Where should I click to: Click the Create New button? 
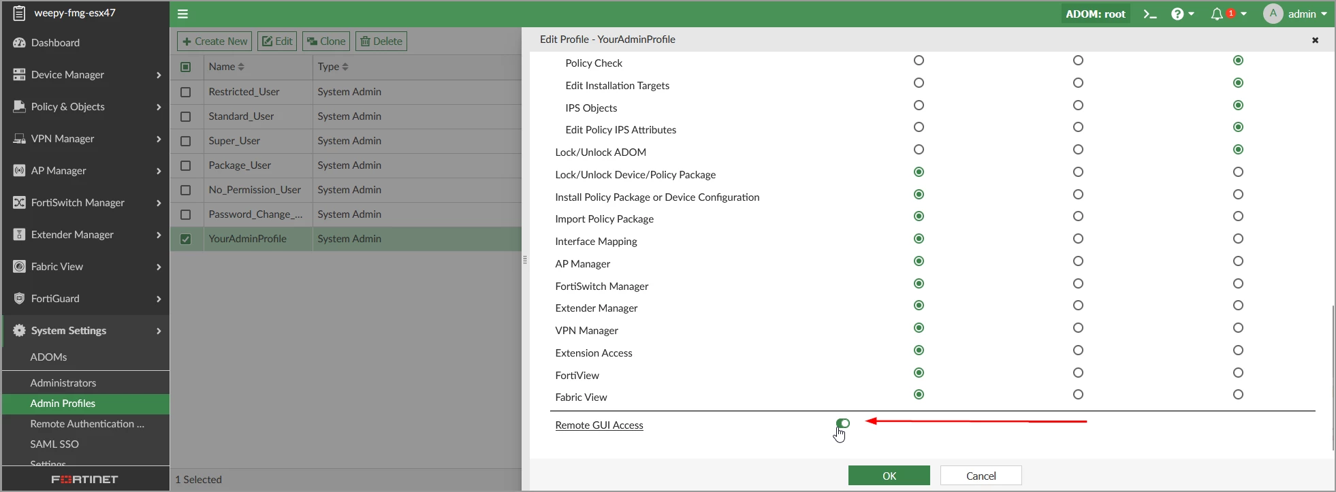click(214, 41)
